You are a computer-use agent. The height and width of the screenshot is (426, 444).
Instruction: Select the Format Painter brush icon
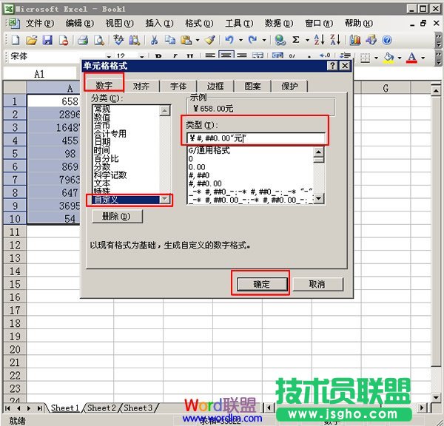[210, 40]
